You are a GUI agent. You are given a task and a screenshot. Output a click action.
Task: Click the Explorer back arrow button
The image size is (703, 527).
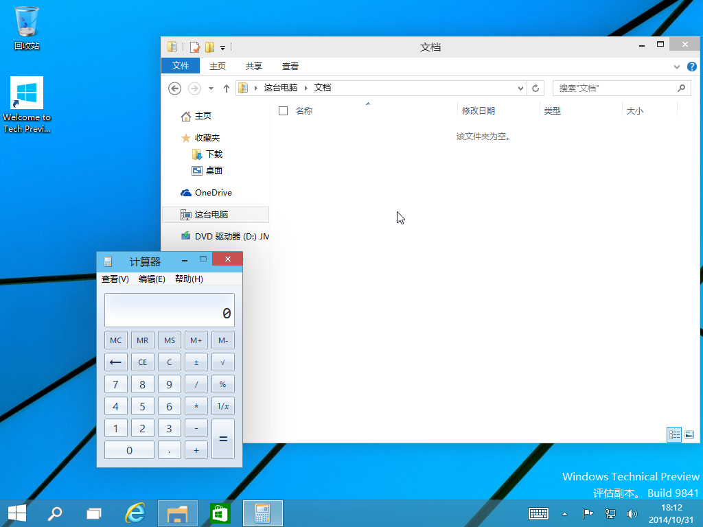click(x=174, y=89)
